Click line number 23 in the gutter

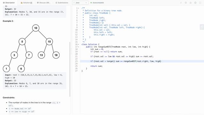click(x=76, y=61)
